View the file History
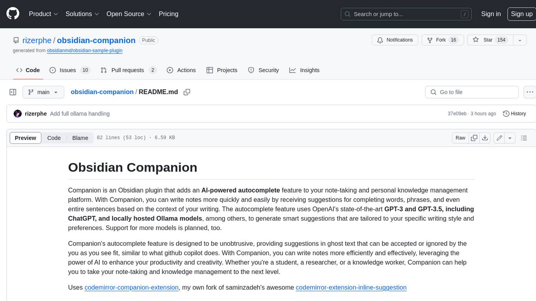The height and width of the screenshot is (301, 536). click(515, 114)
